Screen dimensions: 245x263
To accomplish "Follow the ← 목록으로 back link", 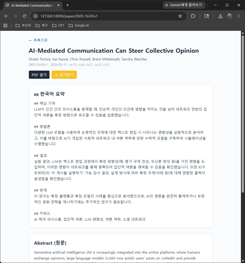I will click(x=38, y=40).
